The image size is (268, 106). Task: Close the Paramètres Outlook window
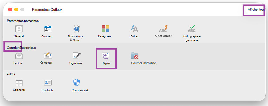pos(10,9)
